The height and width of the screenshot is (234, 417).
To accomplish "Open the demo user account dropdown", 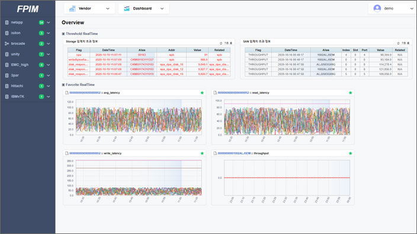I will 393,8.
